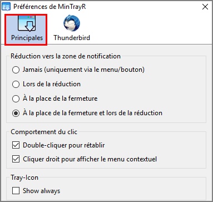
Task: Select radio for À la place de la fermeture only
Action: (x=16, y=98)
